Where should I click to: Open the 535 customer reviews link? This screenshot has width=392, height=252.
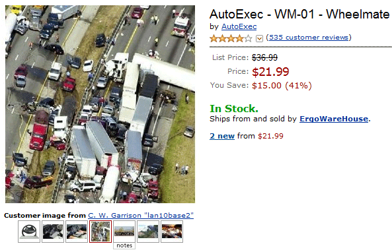(x=309, y=38)
